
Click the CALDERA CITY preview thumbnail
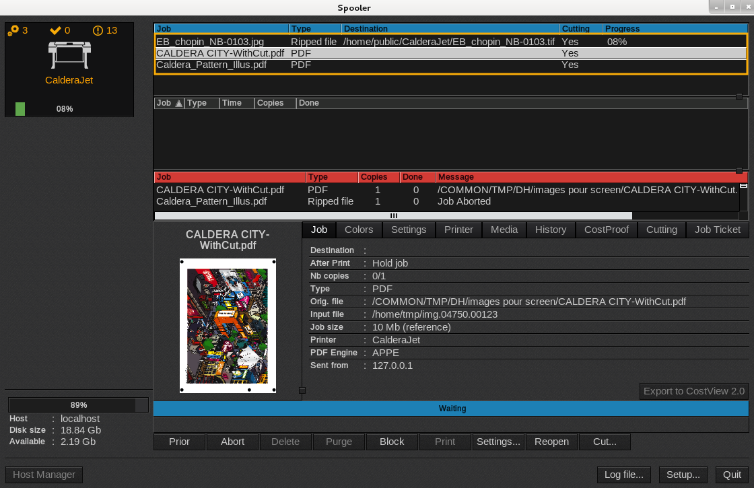(x=227, y=326)
